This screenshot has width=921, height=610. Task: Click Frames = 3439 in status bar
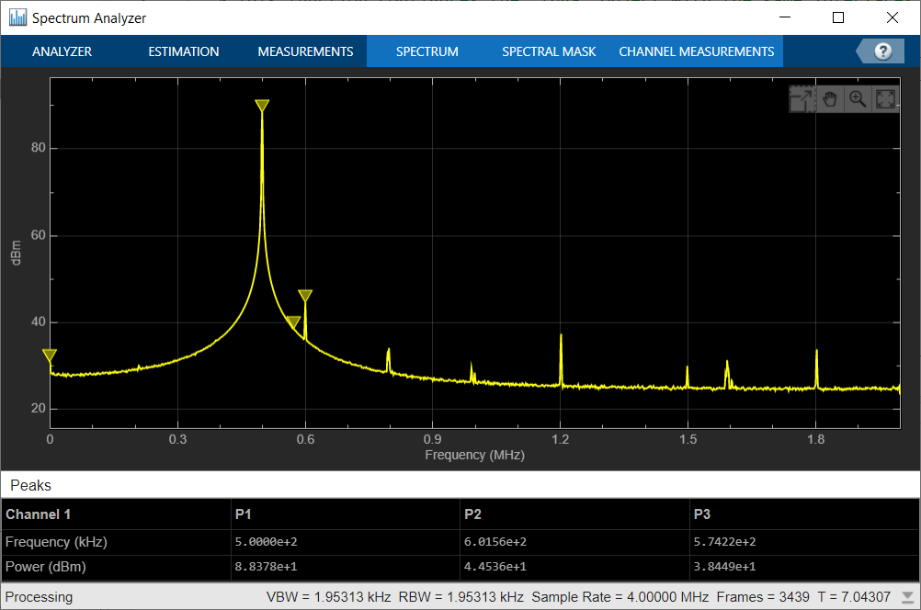(763, 597)
